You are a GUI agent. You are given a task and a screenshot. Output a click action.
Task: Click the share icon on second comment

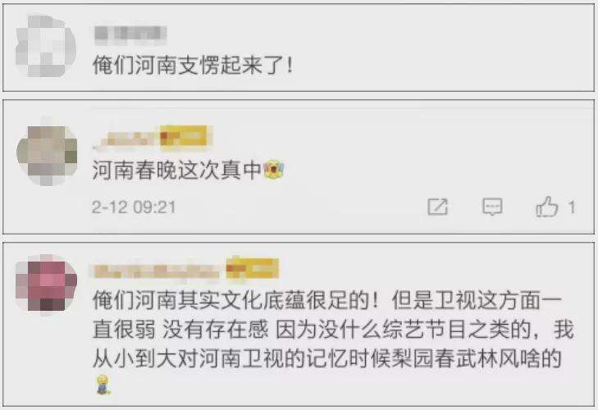pyautogui.click(x=437, y=207)
